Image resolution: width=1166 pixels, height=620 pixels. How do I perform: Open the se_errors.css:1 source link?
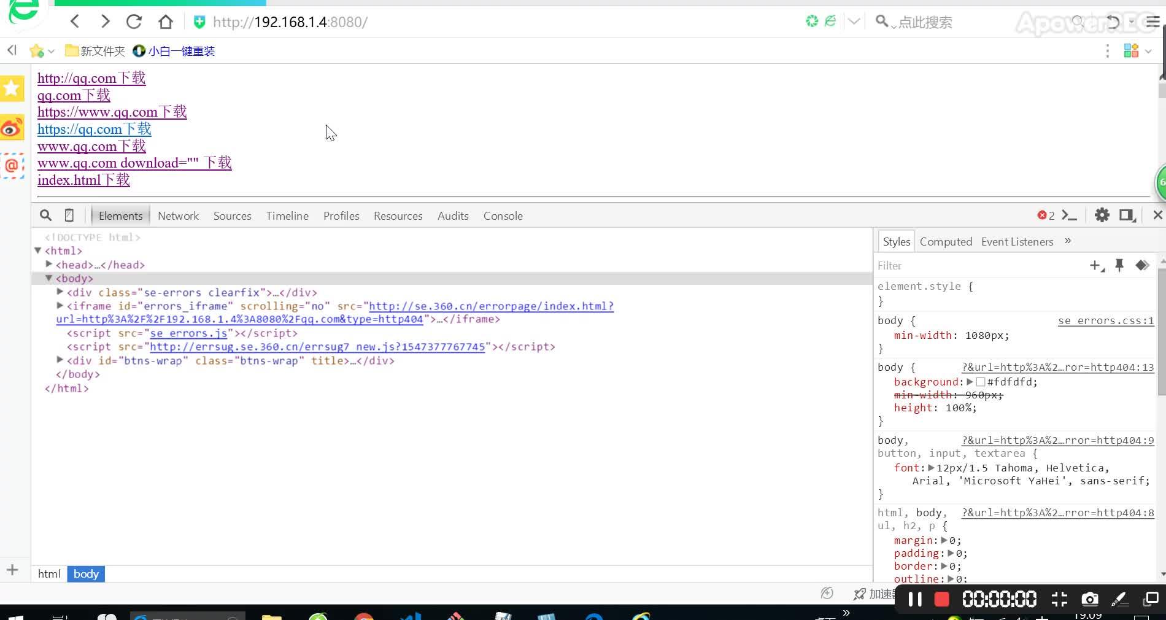click(x=1106, y=320)
